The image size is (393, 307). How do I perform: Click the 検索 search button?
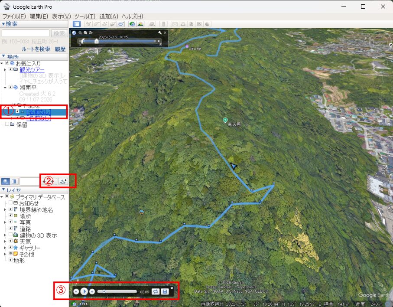tap(59, 33)
